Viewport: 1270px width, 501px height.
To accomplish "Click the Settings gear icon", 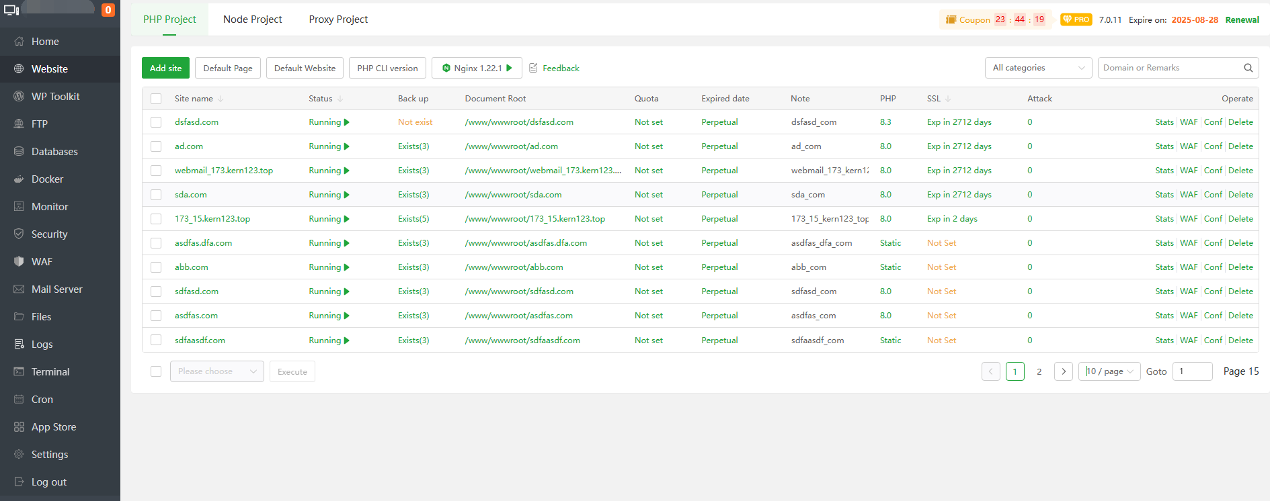I will (19, 454).
